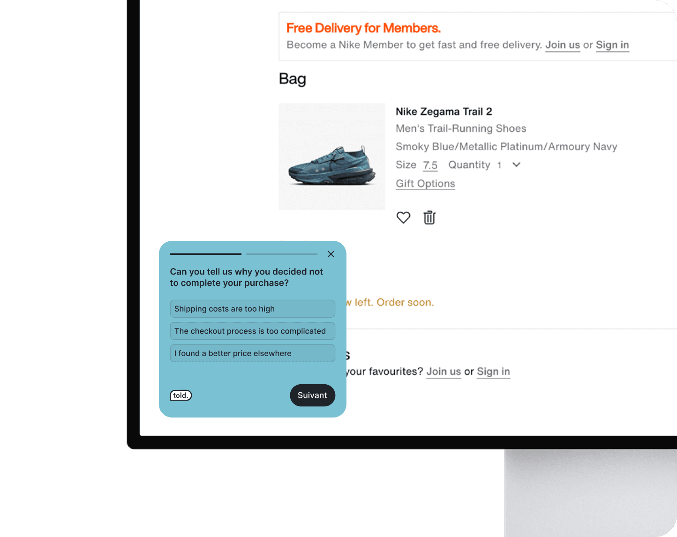The width and height of the screenshot is (677, 537).
Task: Click the told. logo badge
Action: 181,395
